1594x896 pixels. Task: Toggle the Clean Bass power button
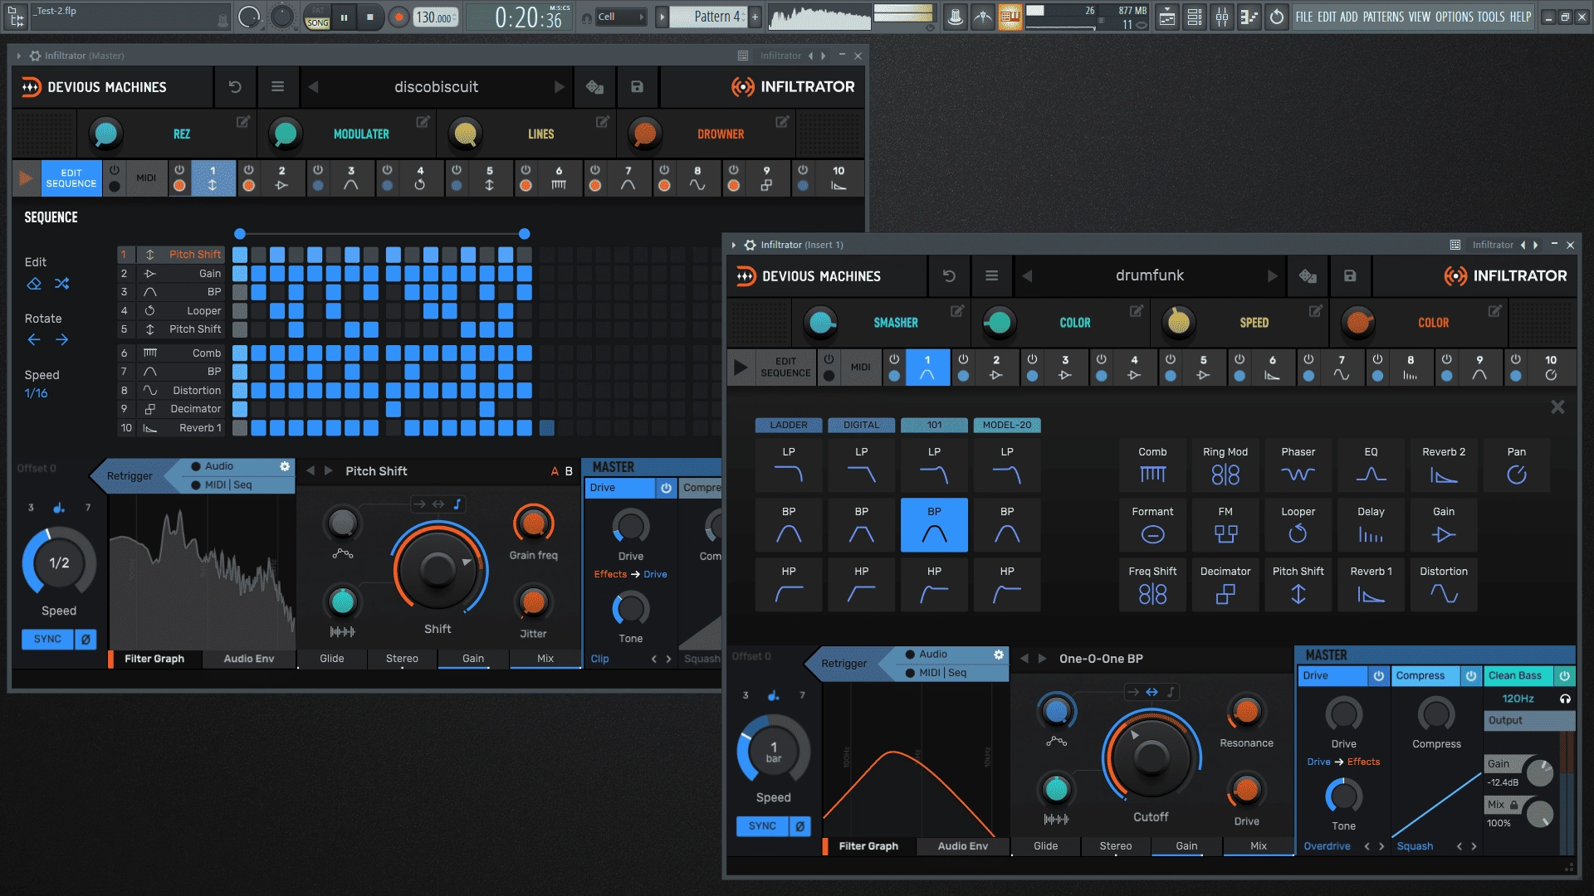pos(1564,675)
